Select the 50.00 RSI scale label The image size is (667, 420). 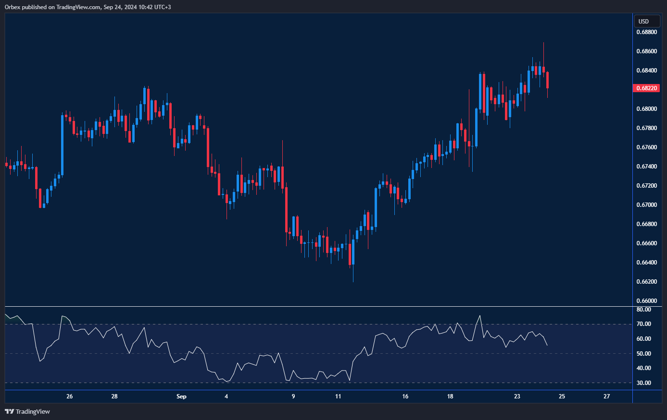click(x=644, y=354)
